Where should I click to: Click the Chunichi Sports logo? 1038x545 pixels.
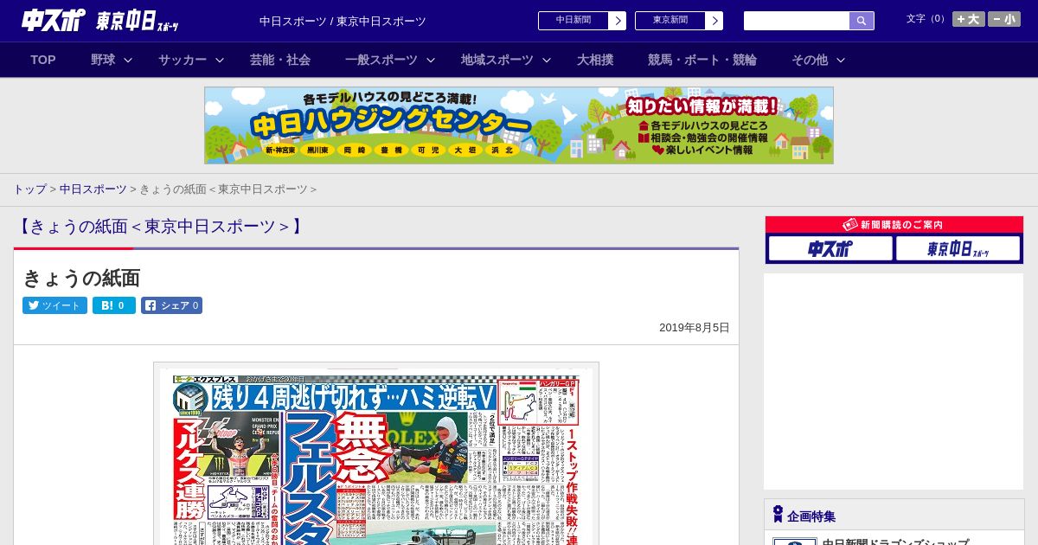click(54, 20)
